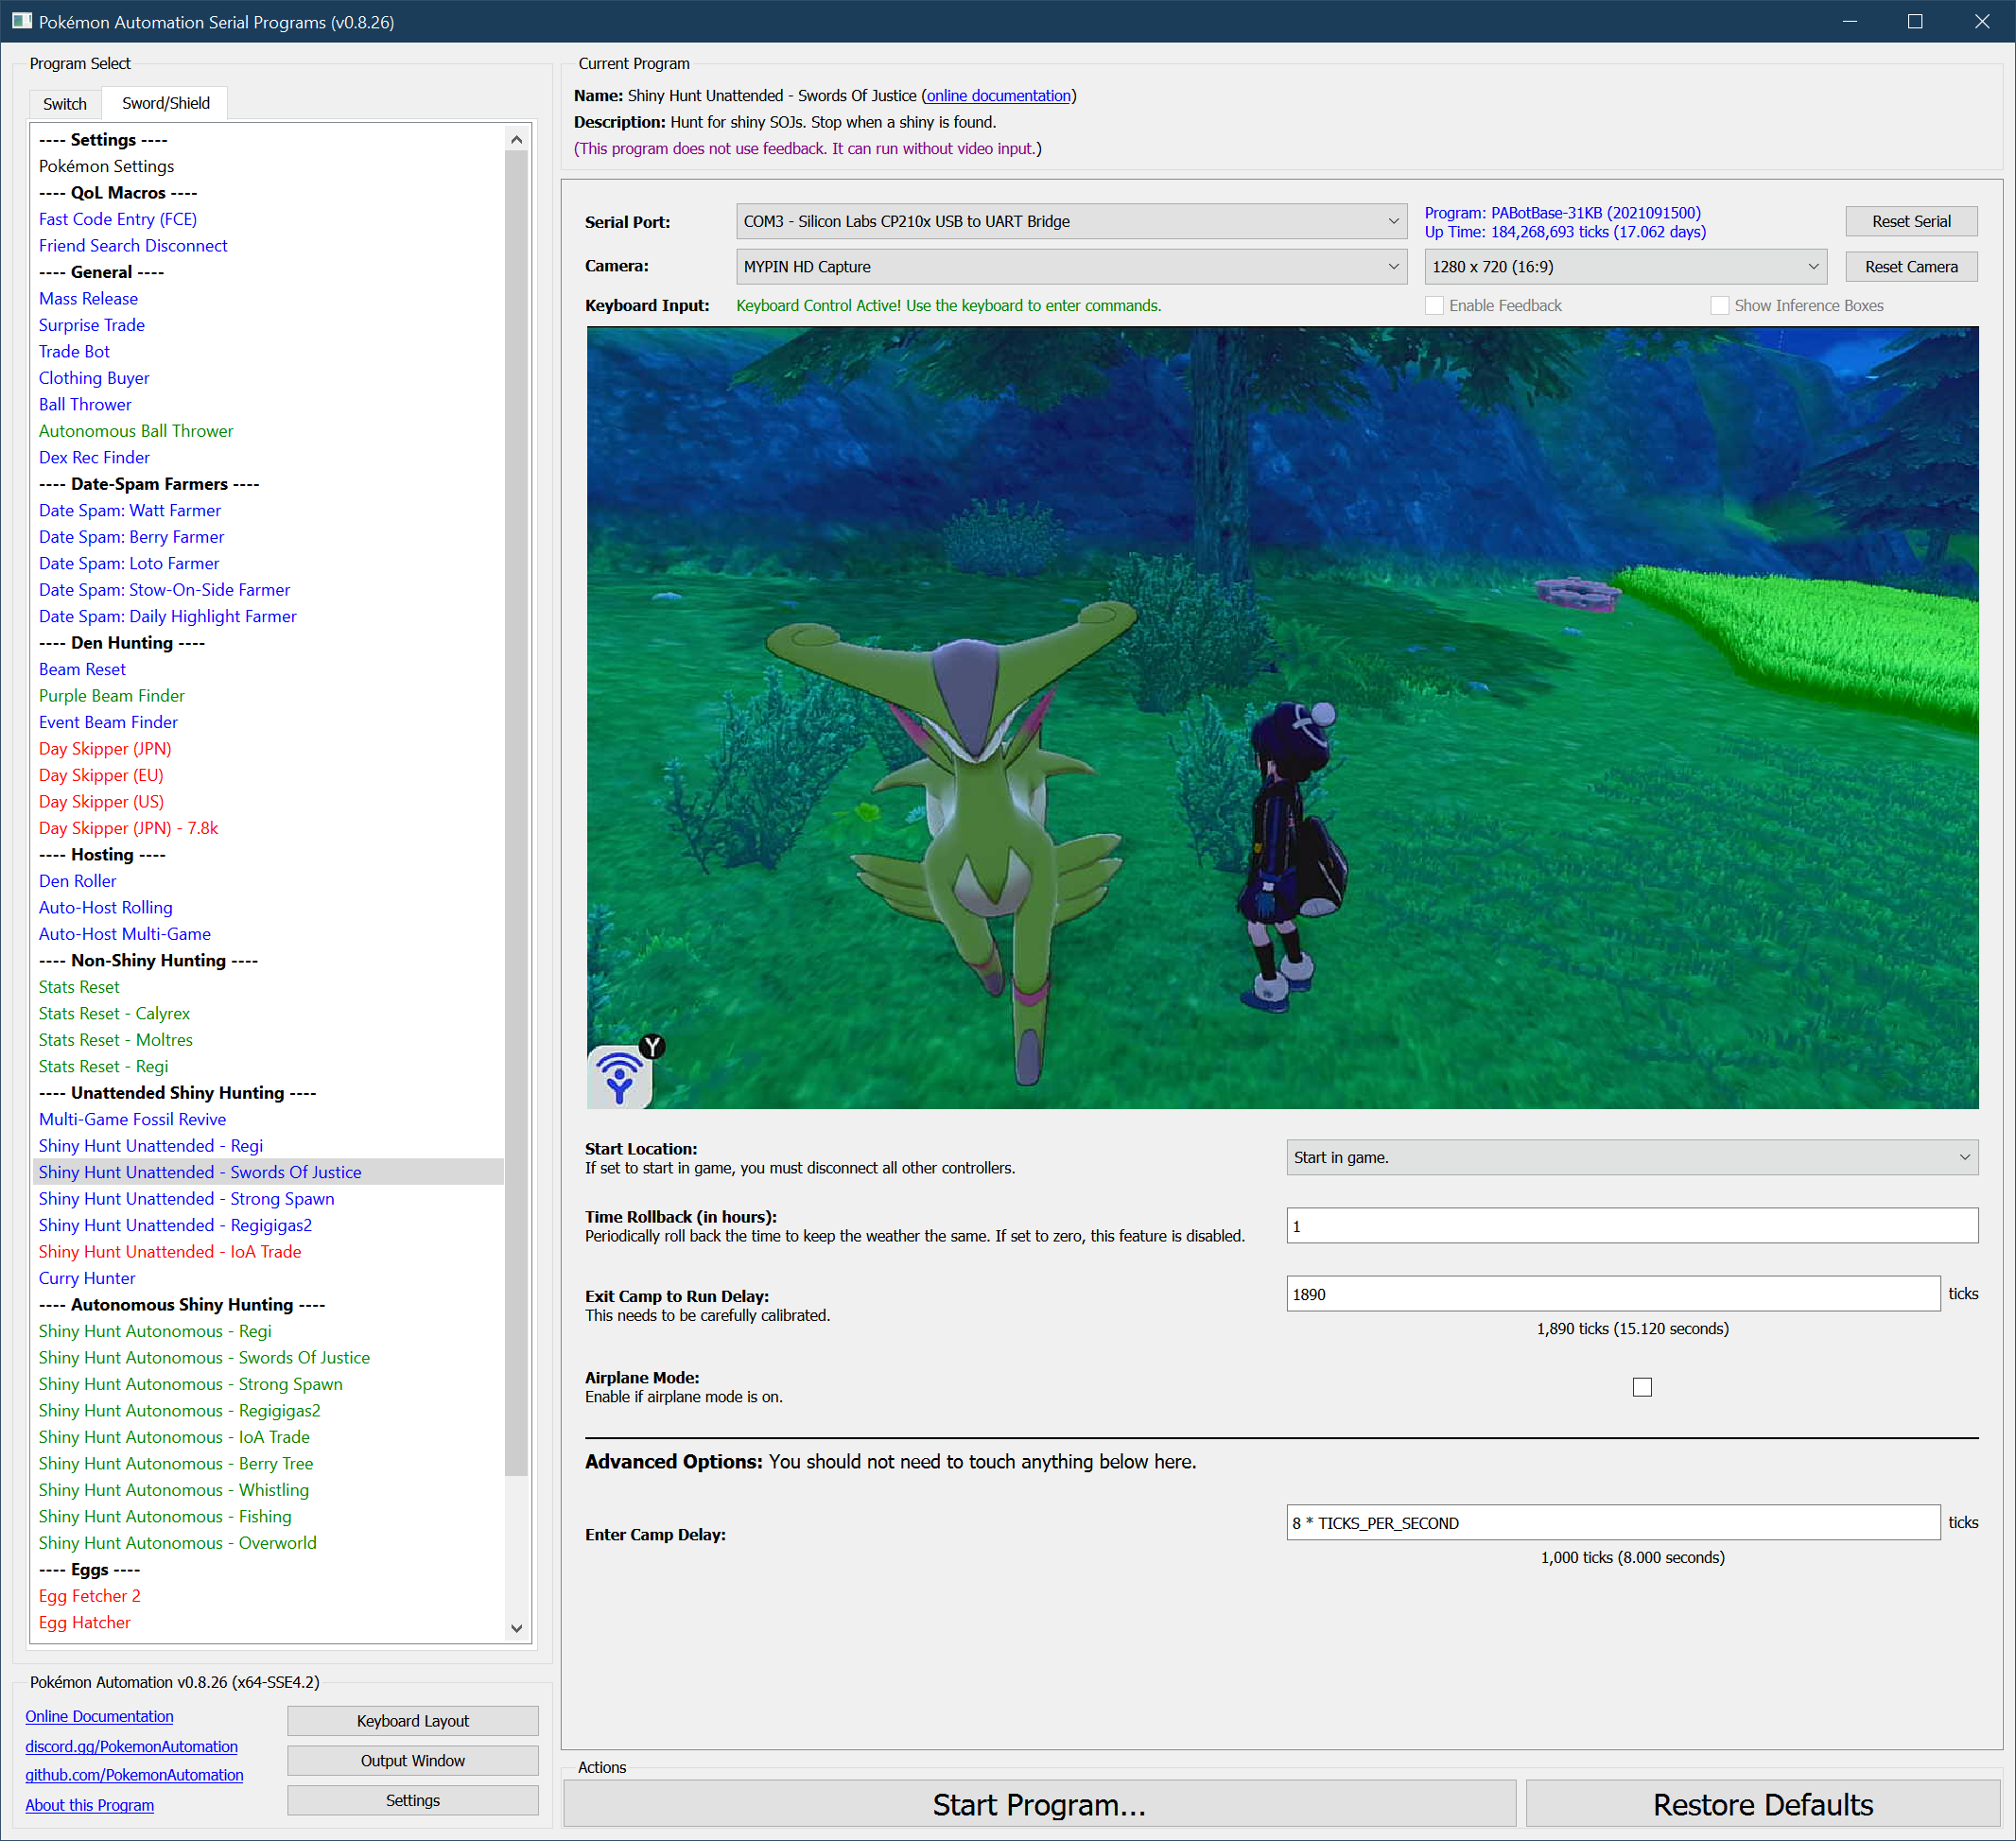Switch to the Switch tab

point(65,104)
